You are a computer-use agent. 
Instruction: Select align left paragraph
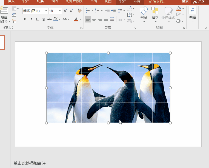click(88, 19)
